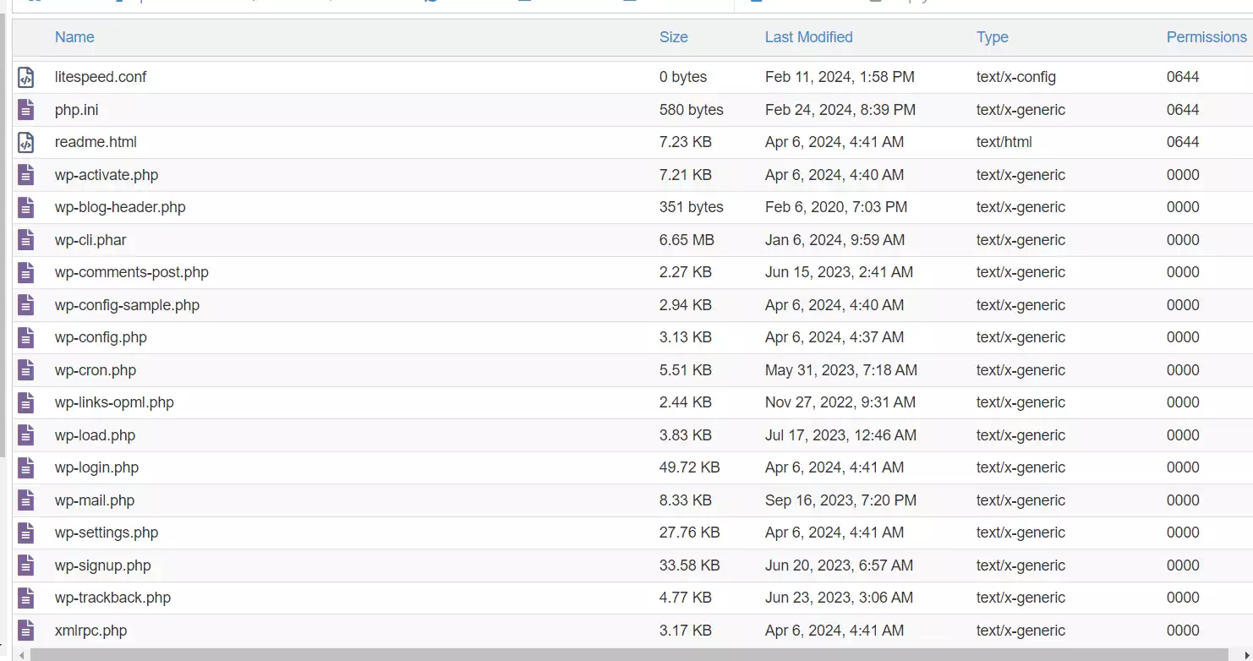Select the xmlrpc.php file name
The height and width of the screenshot is (661, 1253).
click(91, 631)
